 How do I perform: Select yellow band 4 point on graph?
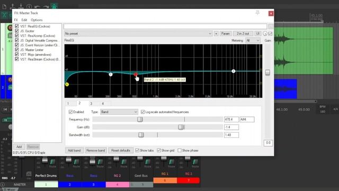[67, 84]
